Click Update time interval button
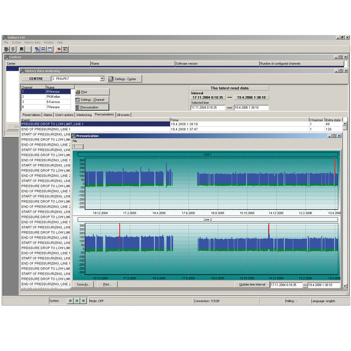 [252, 284]
